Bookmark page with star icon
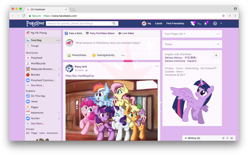248x155 pixels. (223, 16)
